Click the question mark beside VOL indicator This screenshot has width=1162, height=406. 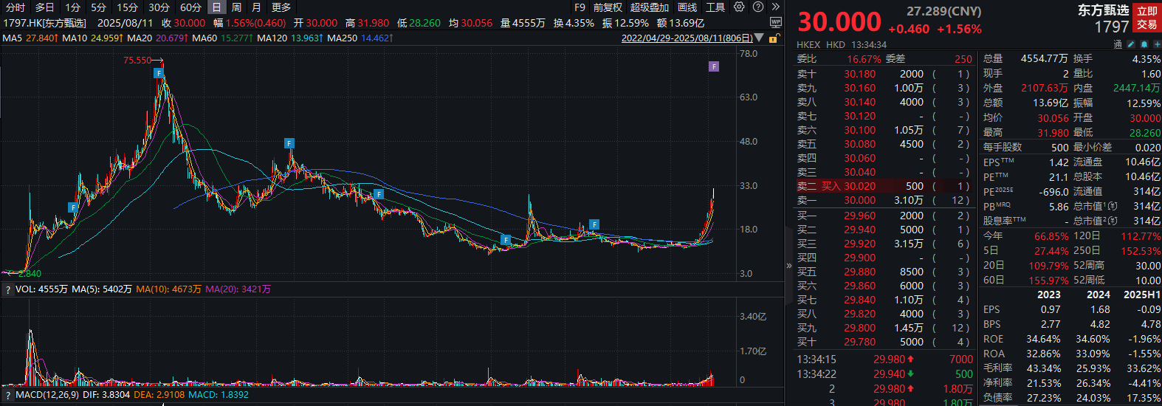pos(8,289)
